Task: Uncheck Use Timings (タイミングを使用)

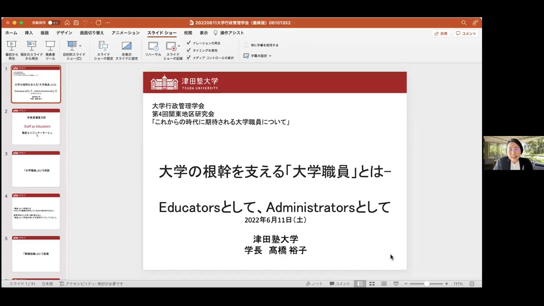Action: pyautogui.click(x=189, y=50)
